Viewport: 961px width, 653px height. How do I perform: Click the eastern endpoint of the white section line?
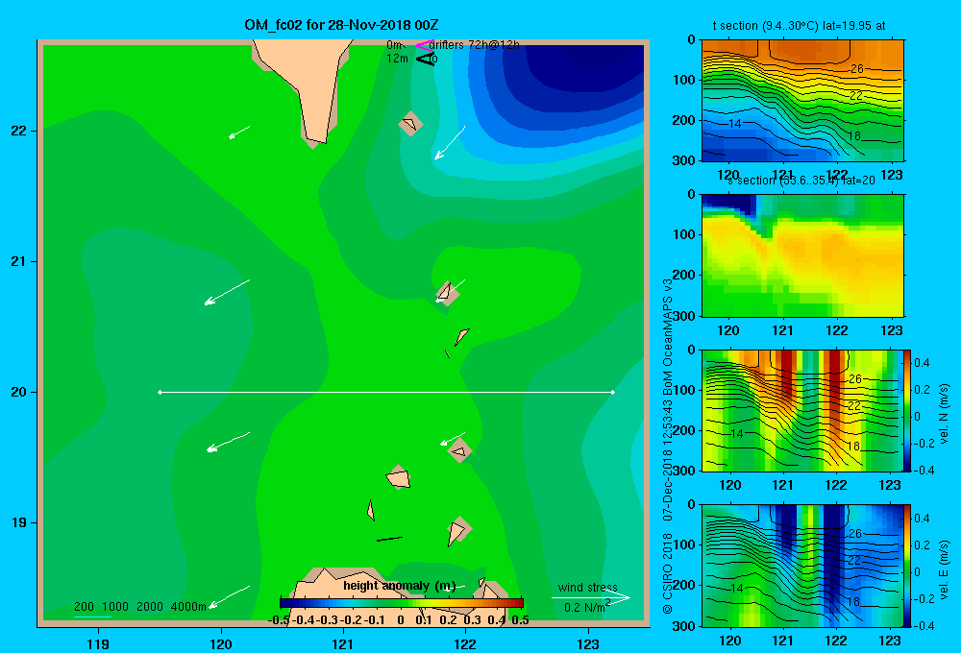pyautogui.click(x=613, y=392)
